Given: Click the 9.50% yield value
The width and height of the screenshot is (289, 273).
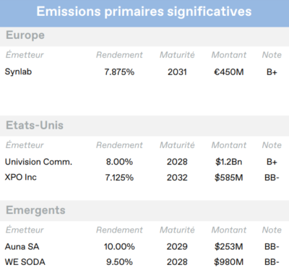Looking at the screenshot, I should pos(119,262).
